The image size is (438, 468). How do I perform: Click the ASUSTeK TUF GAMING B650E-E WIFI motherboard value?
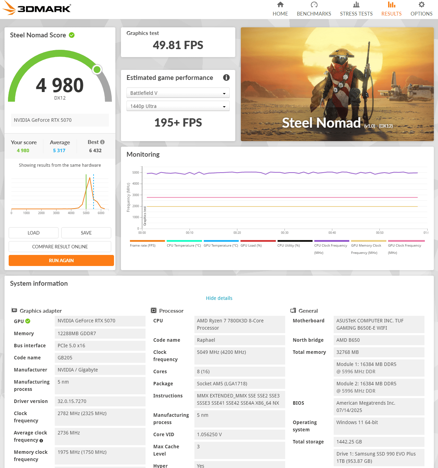click(x=379, y=324)
